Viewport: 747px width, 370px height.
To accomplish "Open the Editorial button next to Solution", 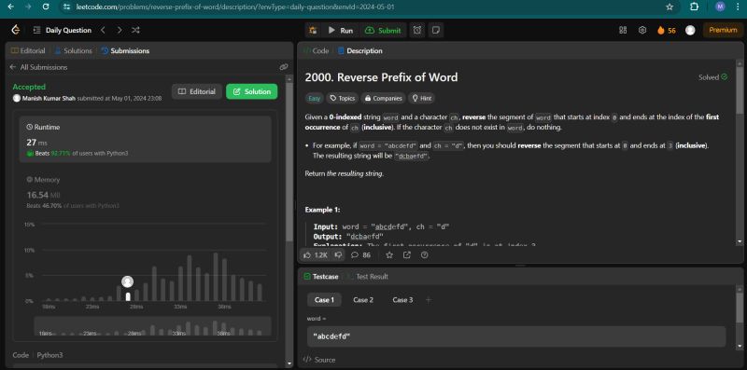I will (x=197, y=91).
